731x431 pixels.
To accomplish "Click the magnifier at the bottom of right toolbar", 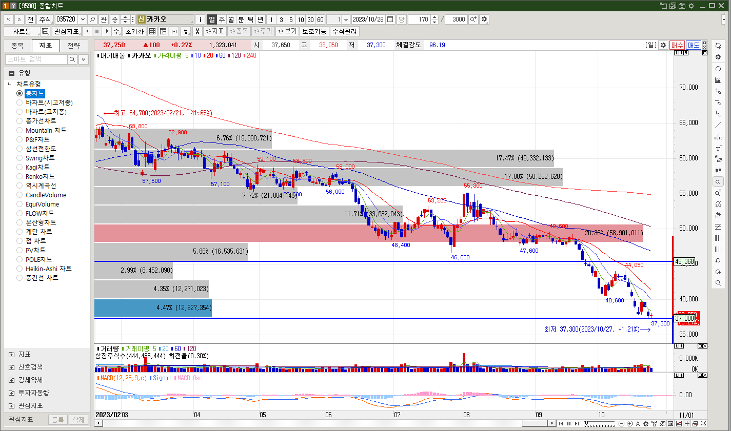I will coord(718,283).
